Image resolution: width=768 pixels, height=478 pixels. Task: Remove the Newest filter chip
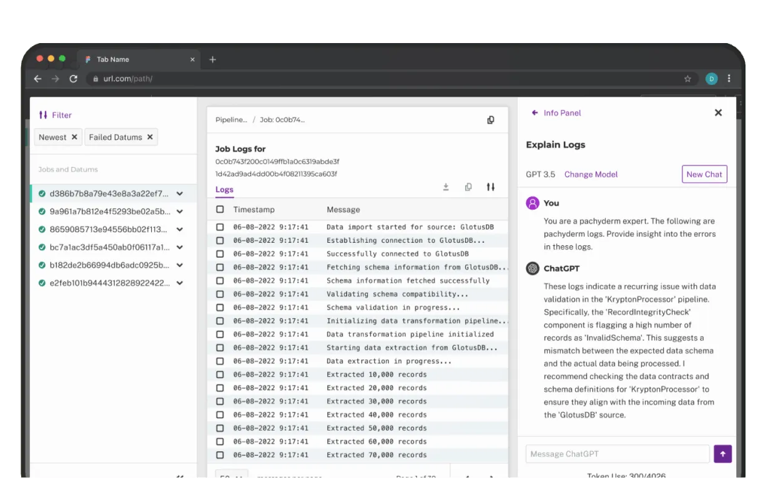pyautogui.click(x=74, y=137)
